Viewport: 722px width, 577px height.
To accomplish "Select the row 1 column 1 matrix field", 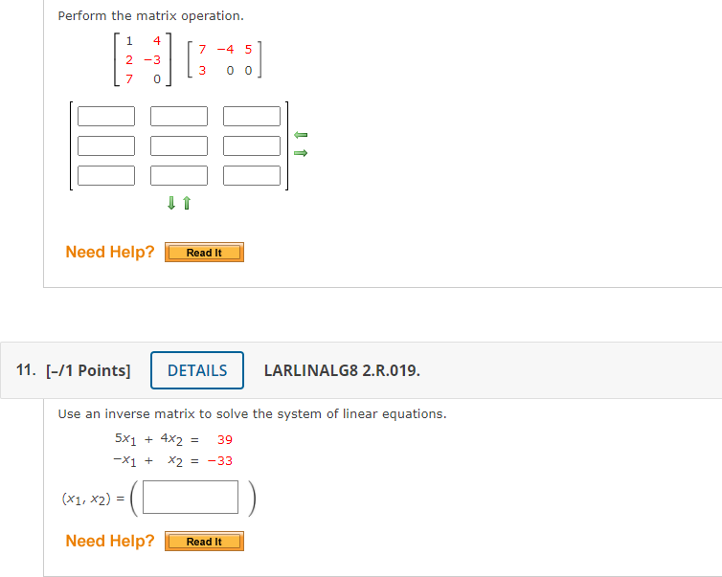I will 106,117.
